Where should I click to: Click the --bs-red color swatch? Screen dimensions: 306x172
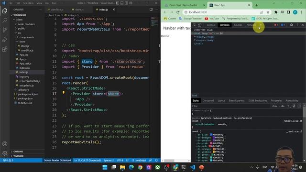(x=210, y=146)
